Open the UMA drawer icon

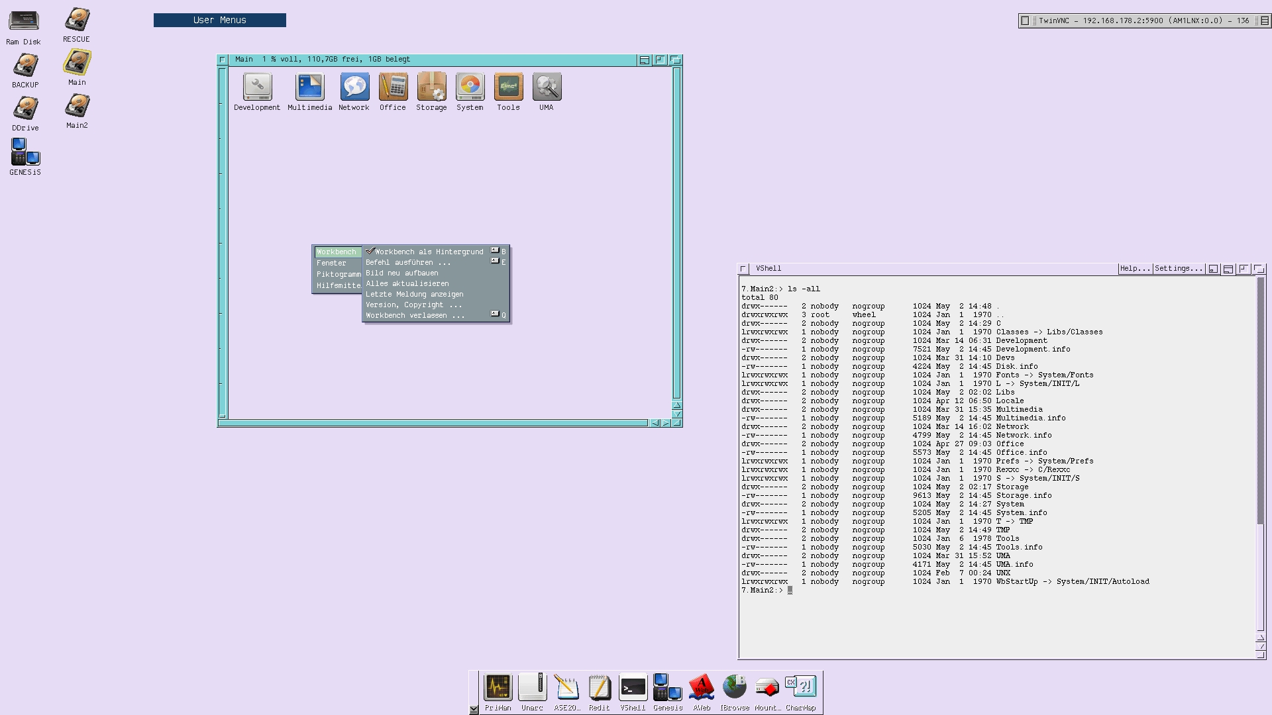point(546,88)
